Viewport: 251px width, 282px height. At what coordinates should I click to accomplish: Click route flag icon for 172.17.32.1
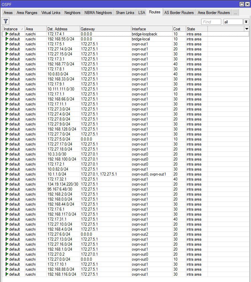tap(7, 179)
